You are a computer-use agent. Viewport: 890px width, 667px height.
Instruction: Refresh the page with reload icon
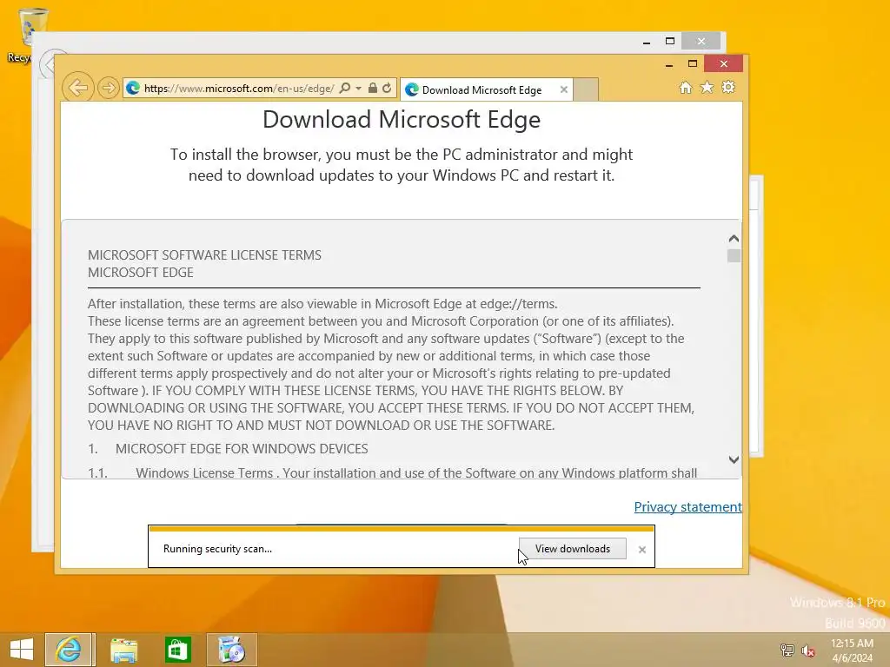[x=387, y=88]
